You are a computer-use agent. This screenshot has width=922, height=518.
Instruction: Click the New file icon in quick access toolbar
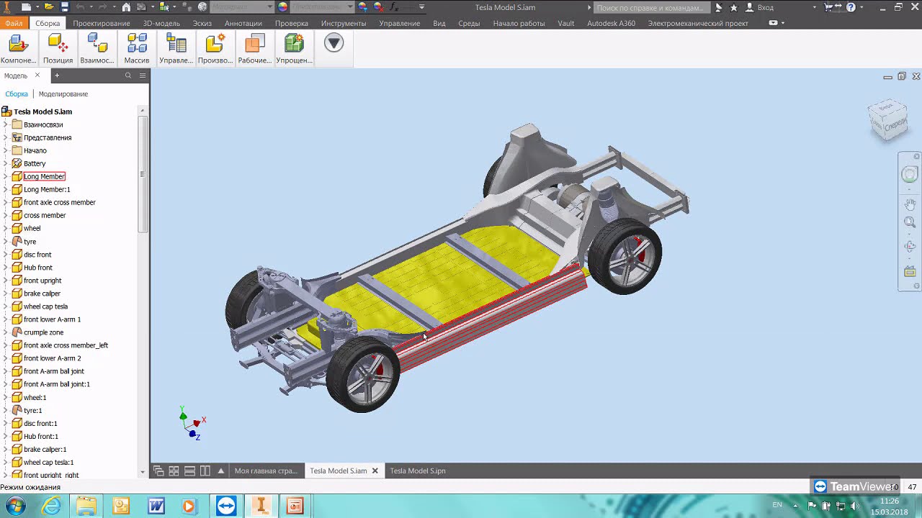pyautogui.click(x=27, y=7)
